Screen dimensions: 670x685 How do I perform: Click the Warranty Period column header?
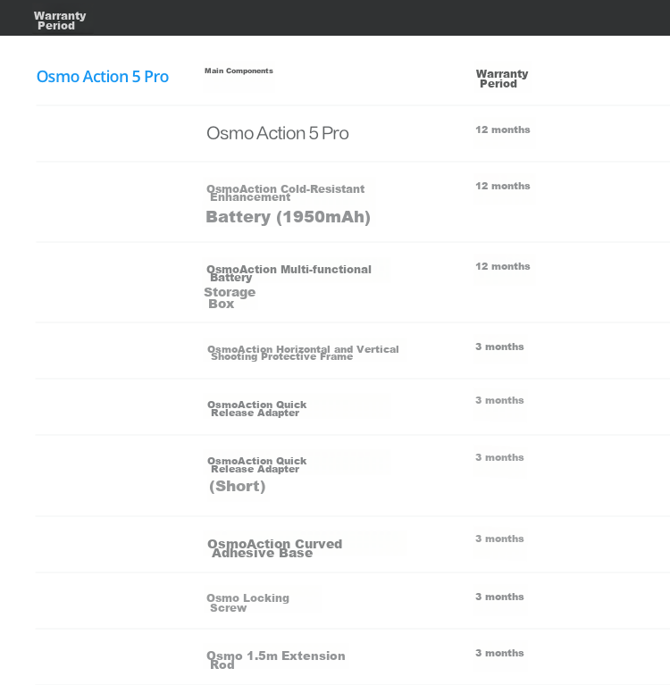502,79
